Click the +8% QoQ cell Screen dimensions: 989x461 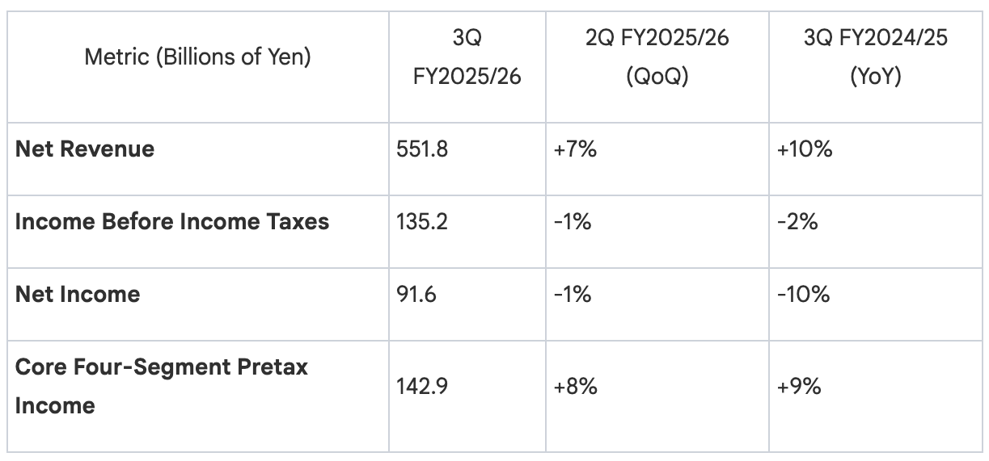(x=576, y=386)
